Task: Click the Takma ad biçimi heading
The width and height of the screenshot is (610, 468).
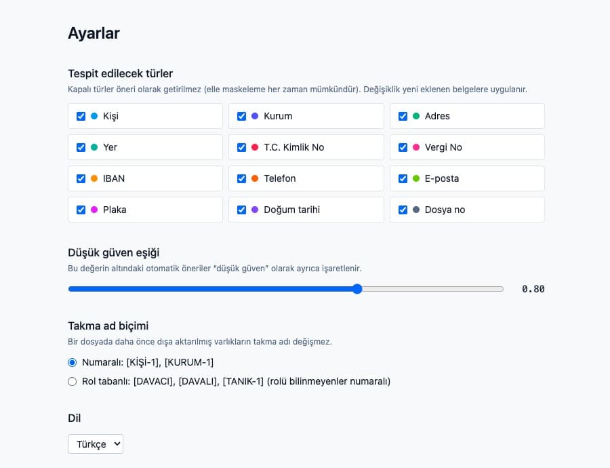Action: pos(108,326)
